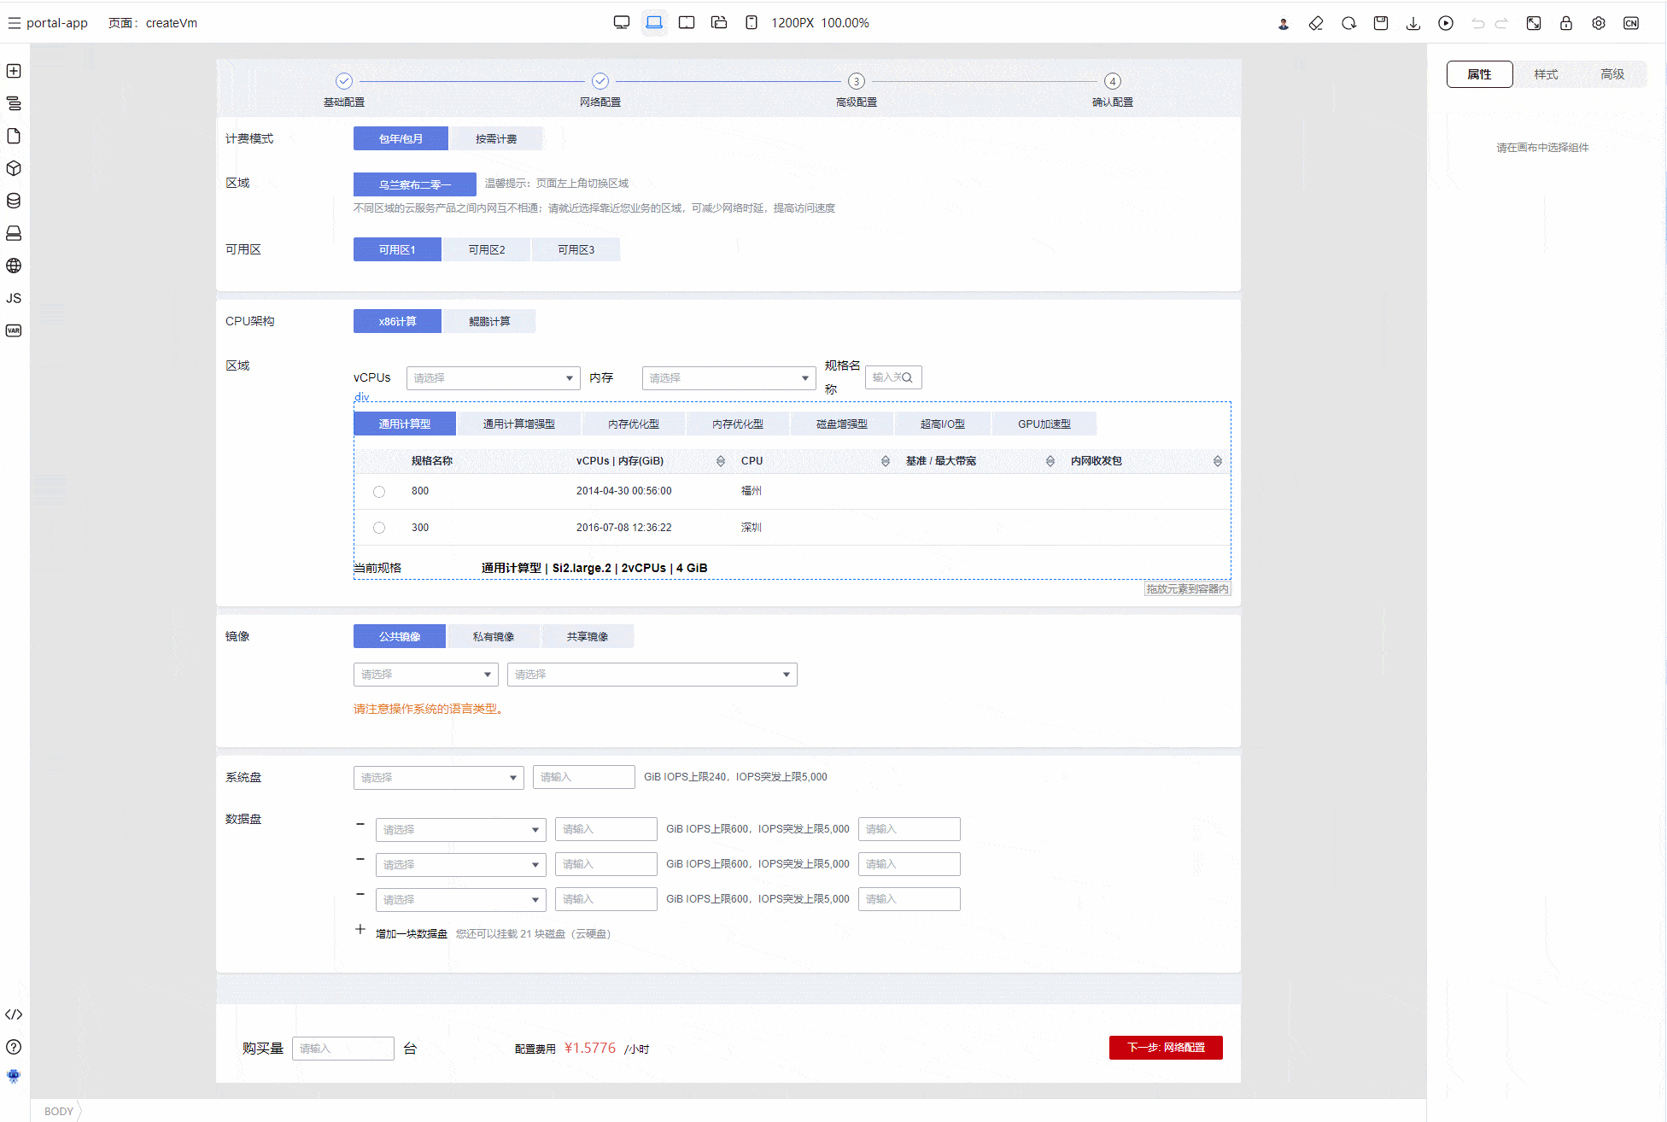Select 按需计费 billing mode
1667x1122 pixels.
496,138
